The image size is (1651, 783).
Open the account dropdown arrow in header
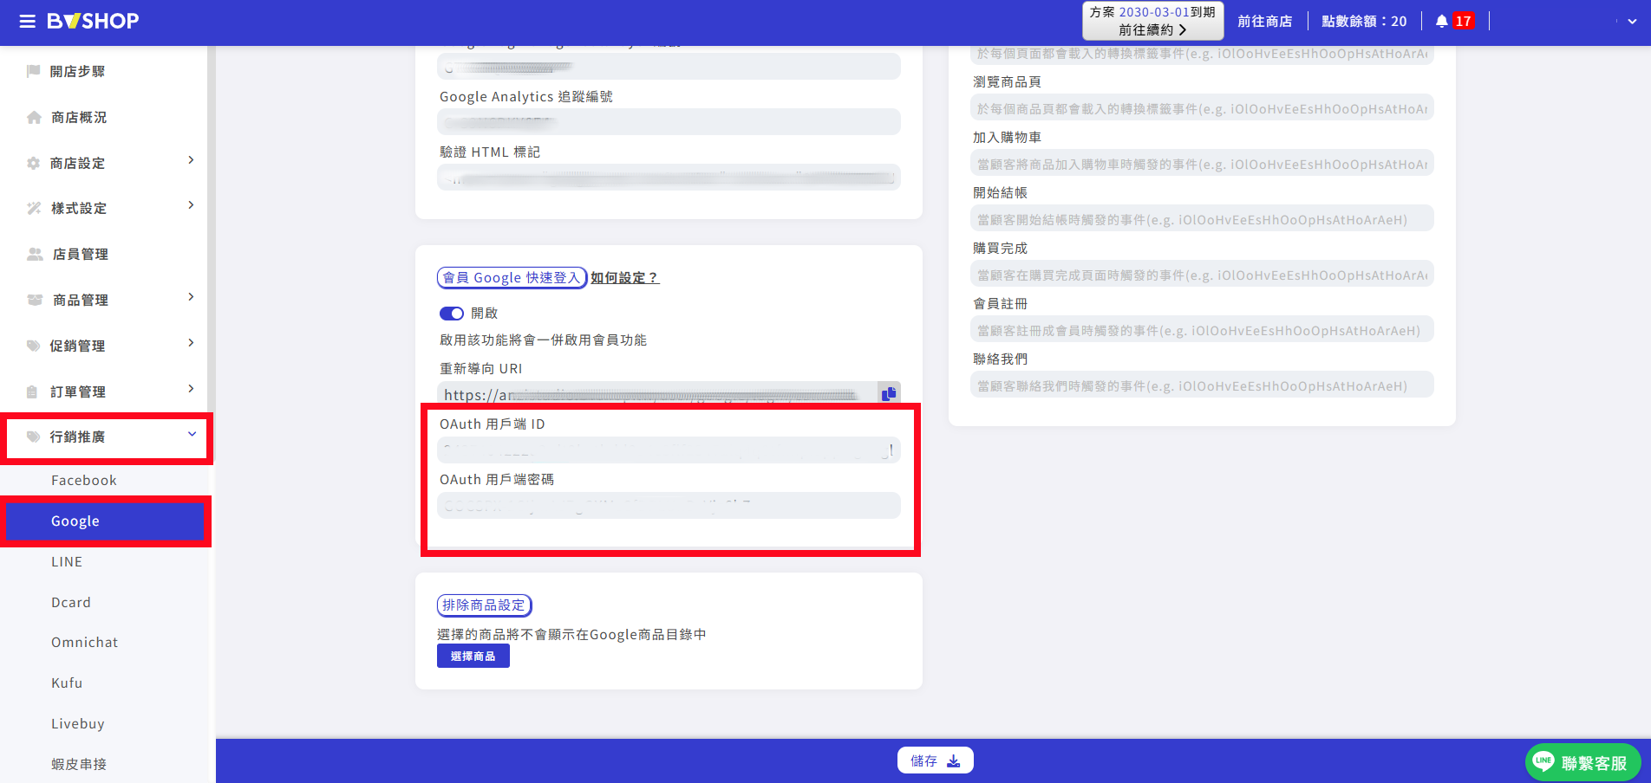tap(1632, 22)
